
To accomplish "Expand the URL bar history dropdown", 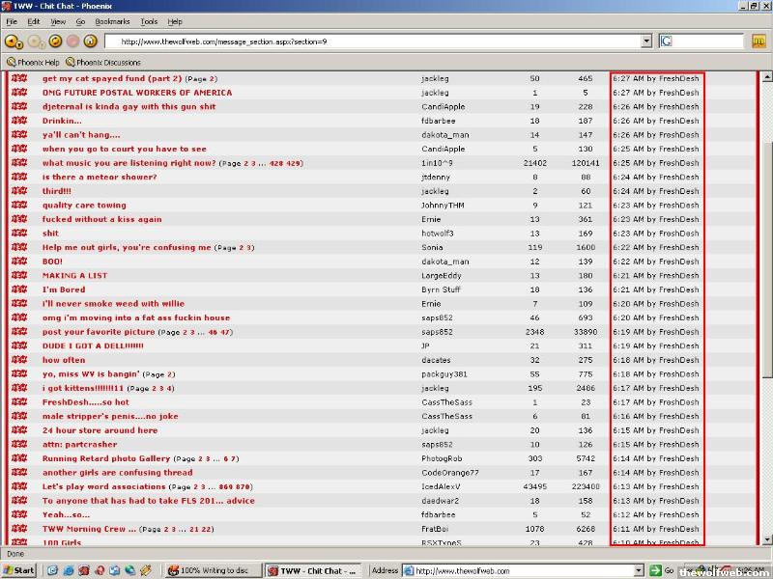I will click(646, 41).
